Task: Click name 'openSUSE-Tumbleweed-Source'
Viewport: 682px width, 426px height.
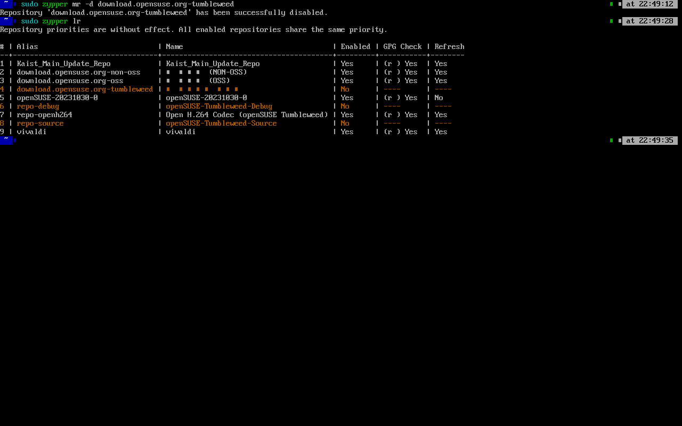Action: (x=222, y=124)
